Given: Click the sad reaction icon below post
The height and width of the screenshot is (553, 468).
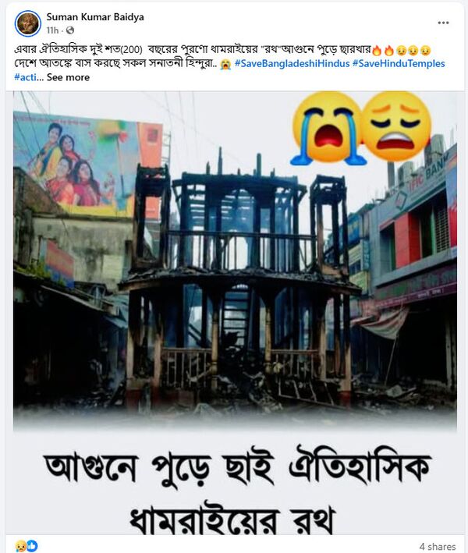Looking at the screenshot, I should click(20, 546).
